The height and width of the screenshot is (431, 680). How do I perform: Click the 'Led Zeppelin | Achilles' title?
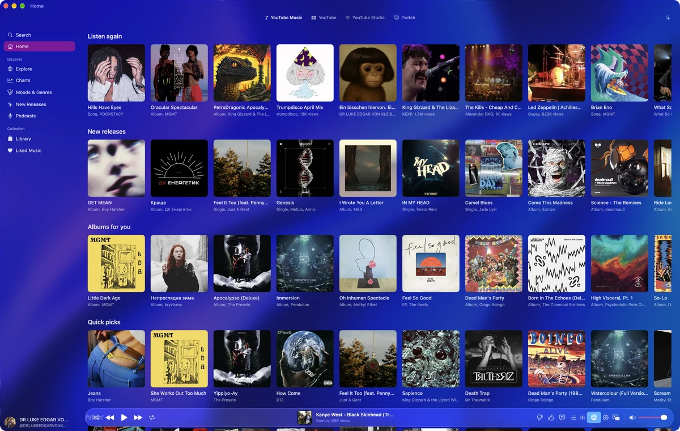tap(556, 107)
